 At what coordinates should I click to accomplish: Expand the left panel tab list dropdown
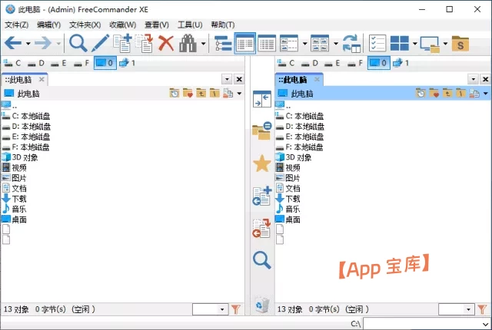click(227, 79)
